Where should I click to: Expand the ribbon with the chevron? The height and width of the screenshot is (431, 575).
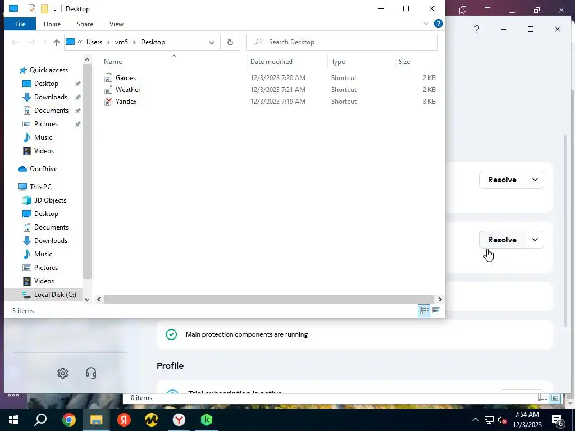click(x=426, y=24)
